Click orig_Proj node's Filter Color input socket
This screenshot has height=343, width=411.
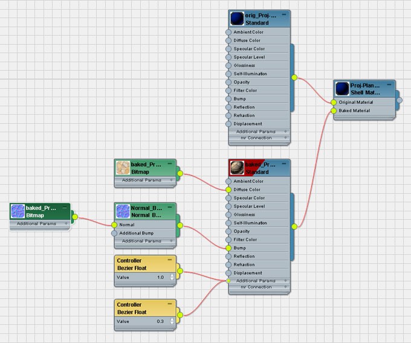(228, 91)
